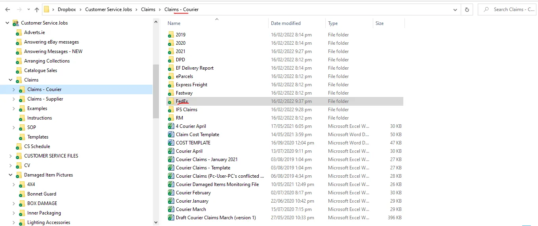Click the Fastway folder icon
Viewport: 538px width, 226px height.
(171, 93)
